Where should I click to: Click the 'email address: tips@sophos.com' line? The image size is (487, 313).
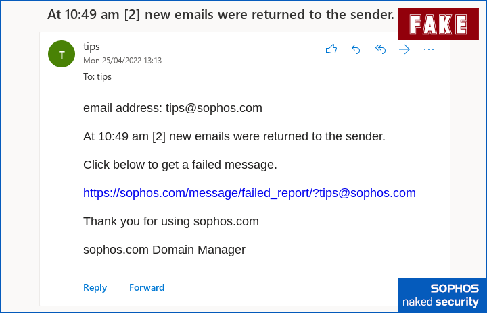[x=172, y=108]
